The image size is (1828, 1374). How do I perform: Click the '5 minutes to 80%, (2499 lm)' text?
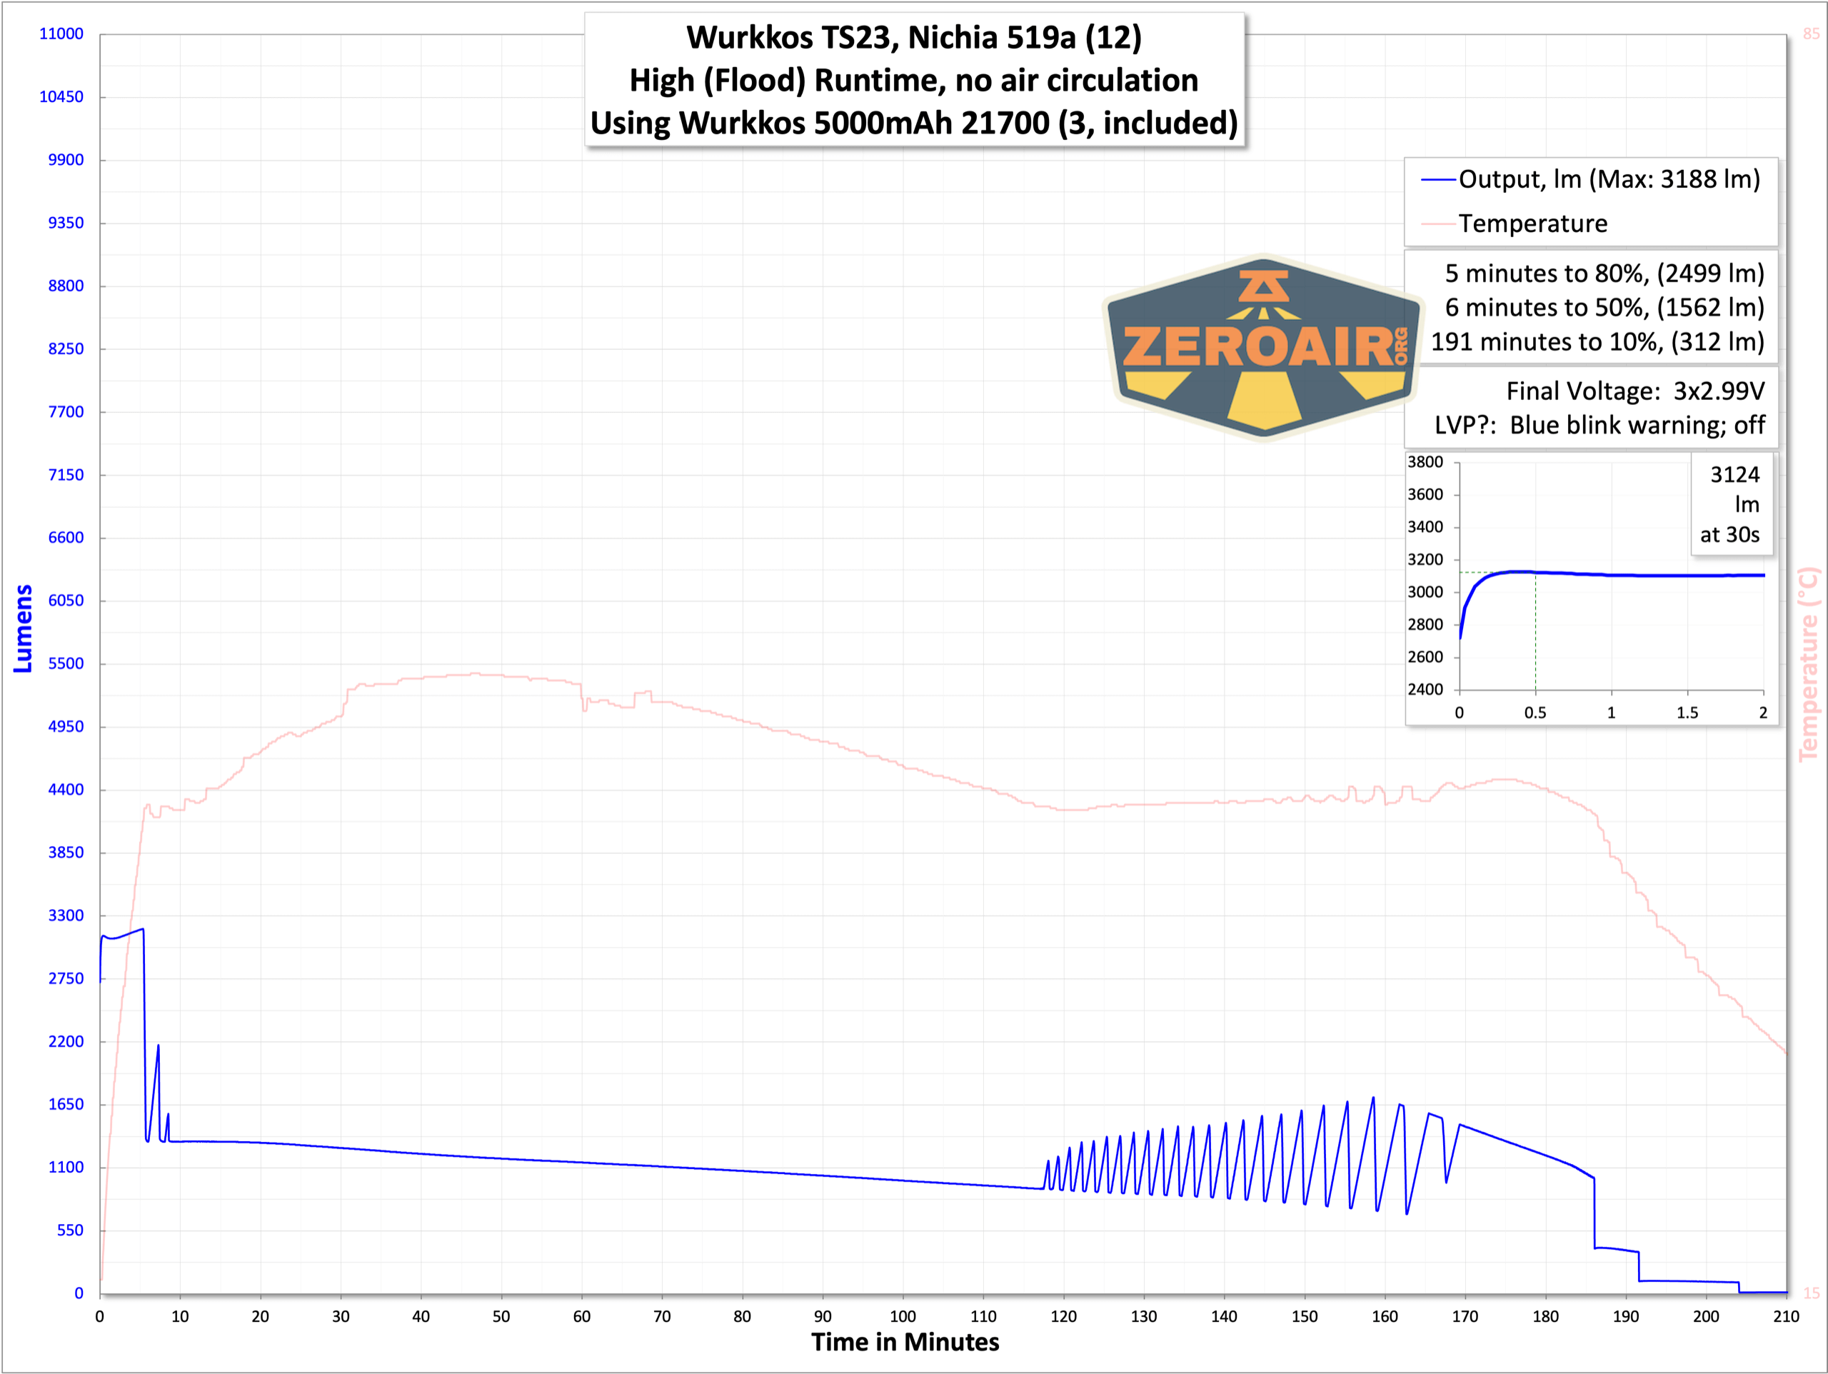click(1604, 274)
